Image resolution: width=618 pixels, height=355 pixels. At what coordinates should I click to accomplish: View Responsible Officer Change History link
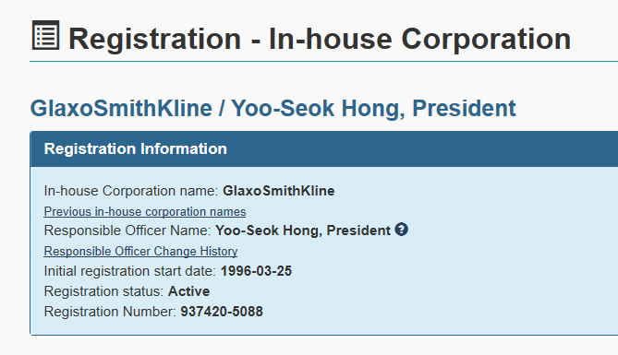(x=140, y=252)
